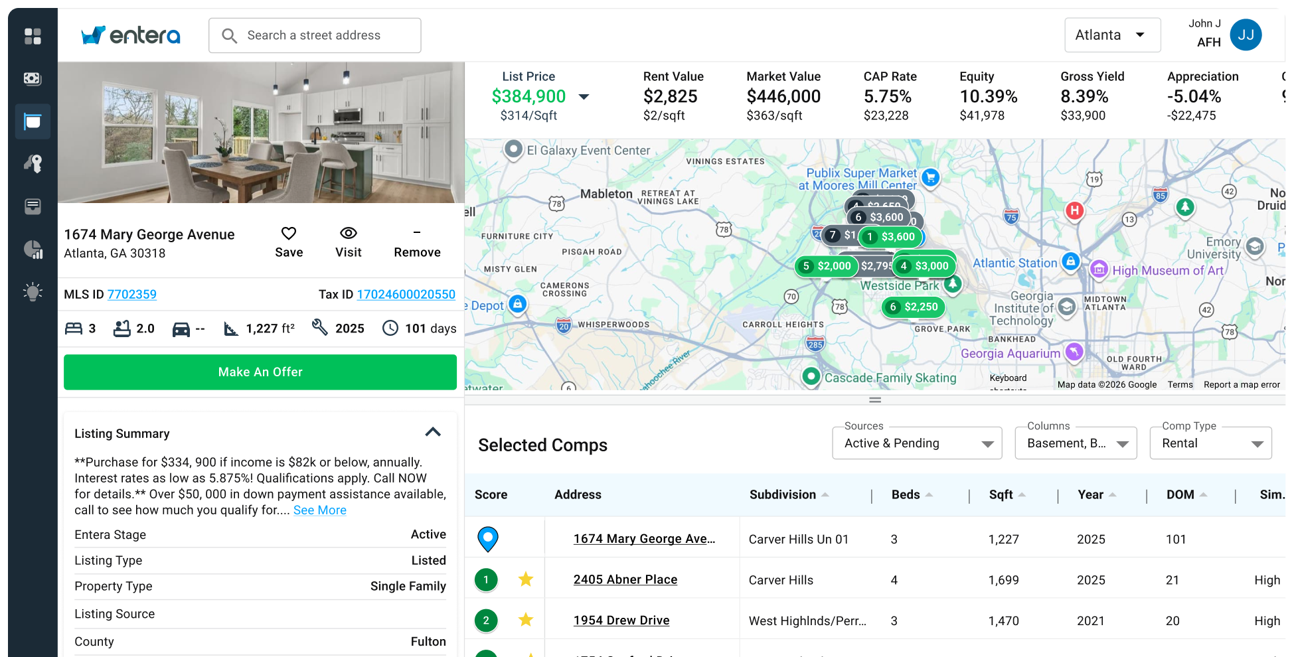Open the keys sidebar icon

[33, 163]
